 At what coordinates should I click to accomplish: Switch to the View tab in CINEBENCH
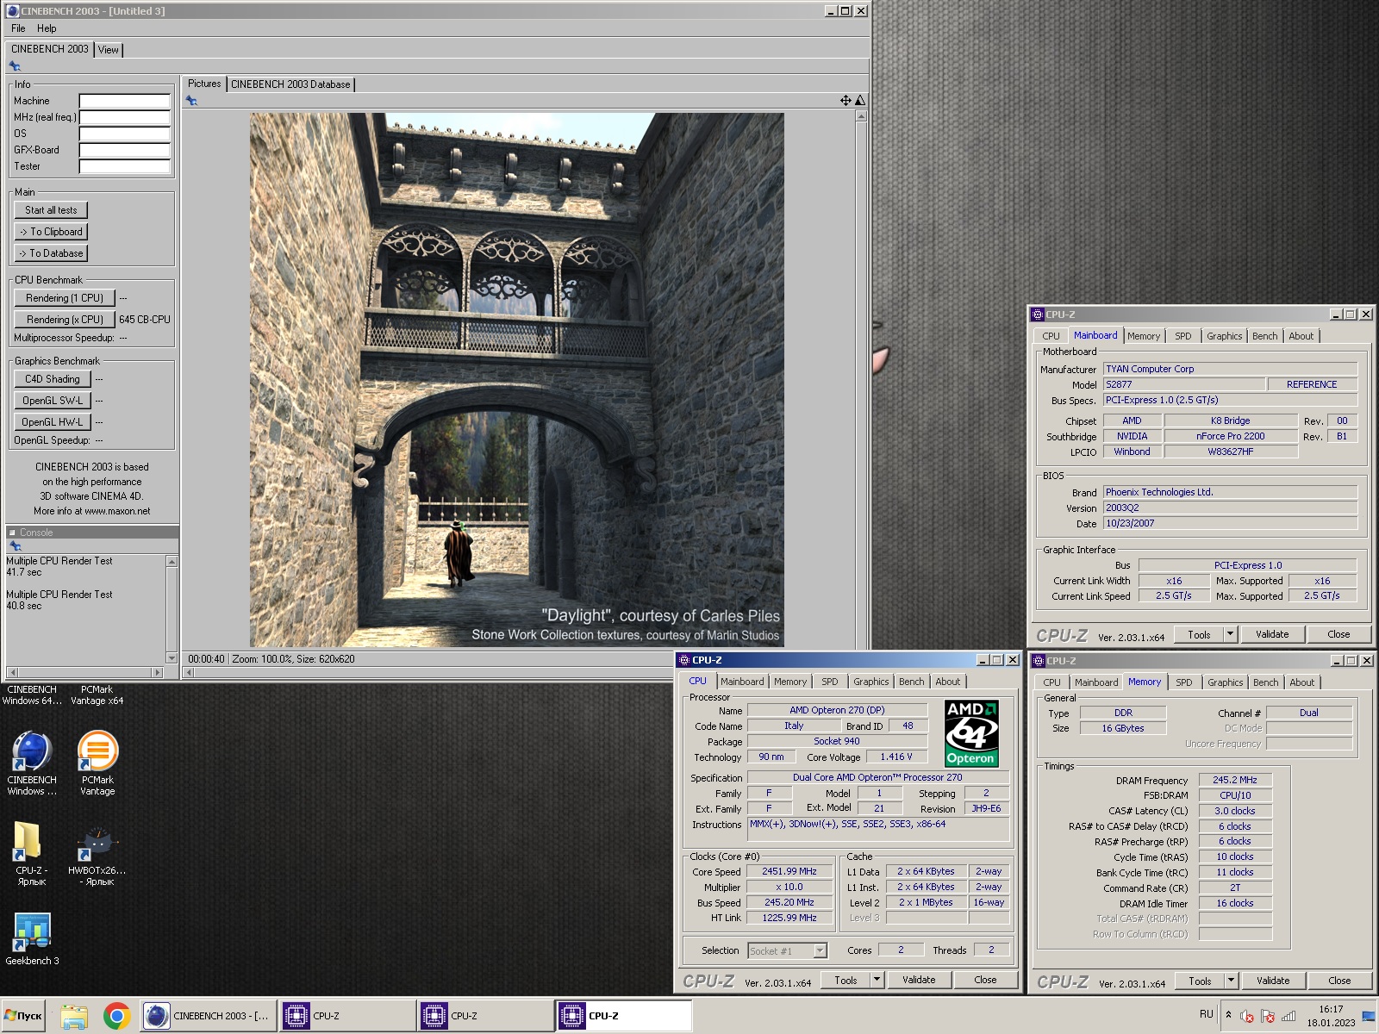click(109, 50)
